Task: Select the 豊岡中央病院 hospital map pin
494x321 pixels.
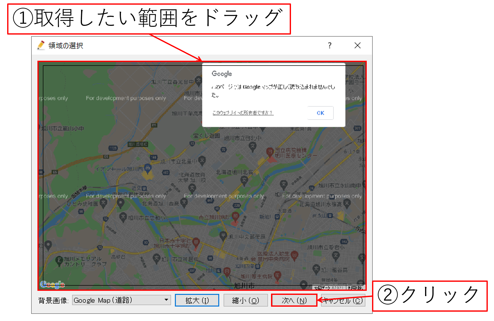Action: 294,256
